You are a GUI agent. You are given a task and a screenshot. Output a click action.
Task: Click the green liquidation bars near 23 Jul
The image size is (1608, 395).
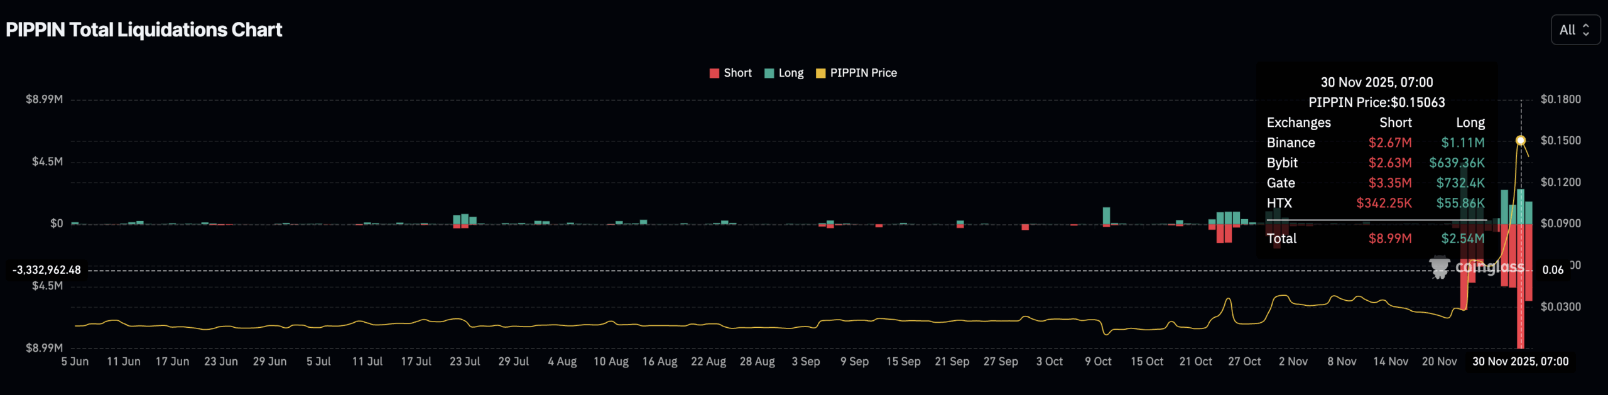pyautogui.click(x=465, y=219)
